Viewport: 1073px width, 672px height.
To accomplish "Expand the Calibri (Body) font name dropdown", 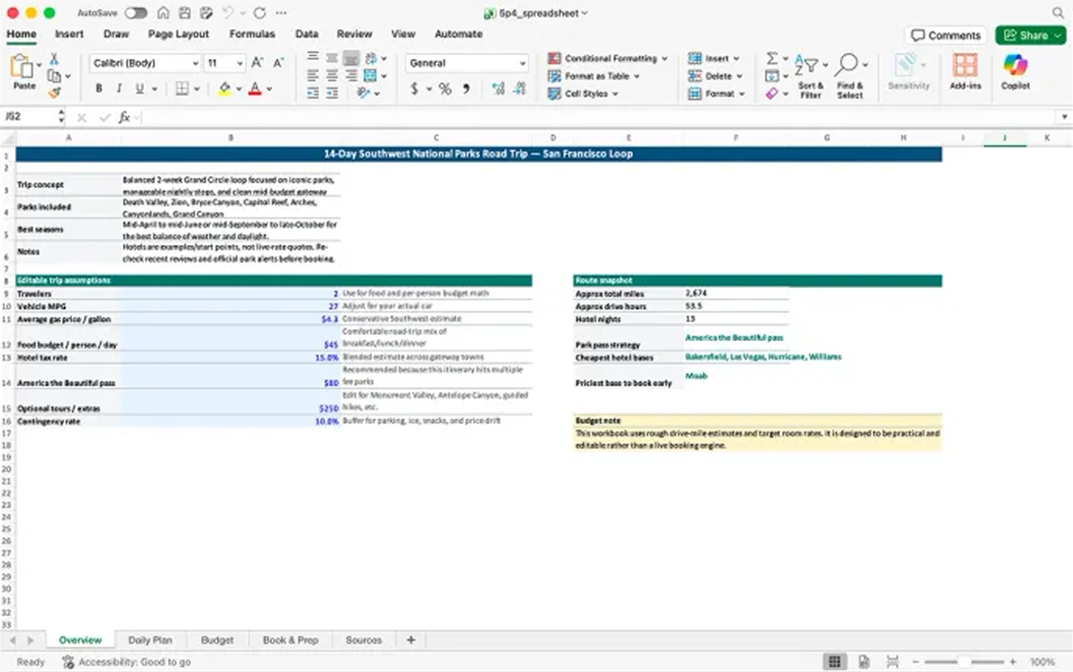I will tap(195, 64).
